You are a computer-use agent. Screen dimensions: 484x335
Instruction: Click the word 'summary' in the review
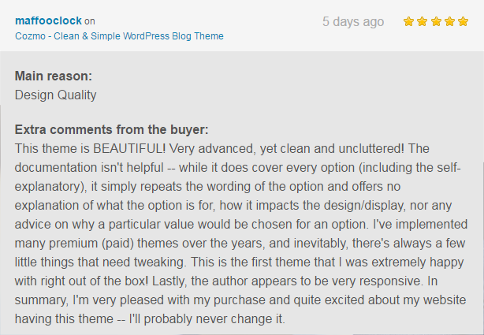coord(41,300)
